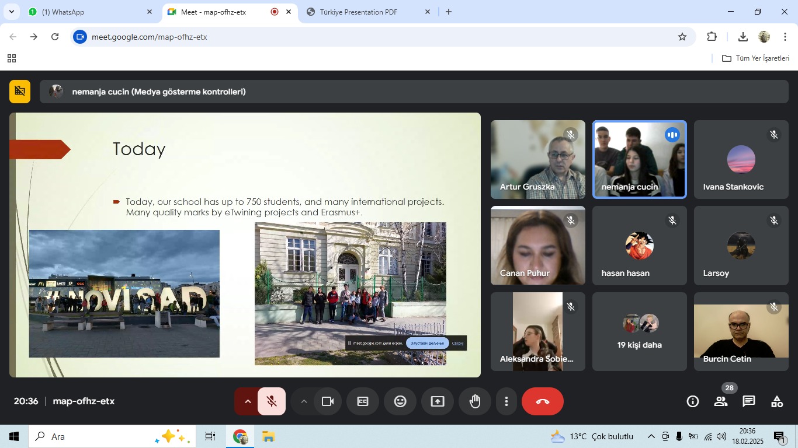Click the present screen icon
The image size is (798, 448).
point(438,401)
